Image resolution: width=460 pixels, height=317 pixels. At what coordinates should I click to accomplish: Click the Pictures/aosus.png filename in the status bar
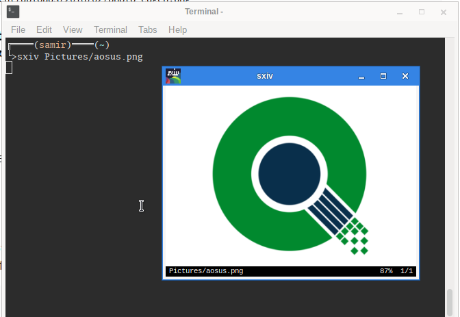205,271
